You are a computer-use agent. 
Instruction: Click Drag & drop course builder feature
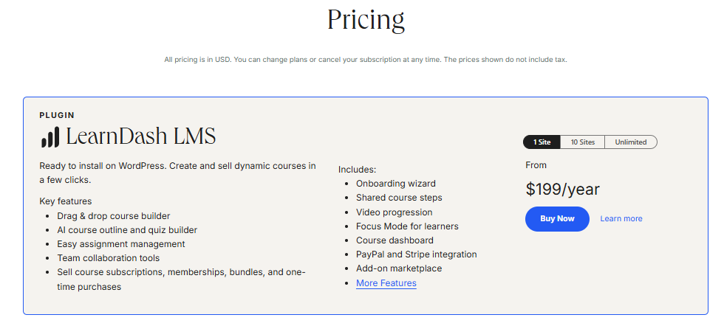tap(114, 216)
